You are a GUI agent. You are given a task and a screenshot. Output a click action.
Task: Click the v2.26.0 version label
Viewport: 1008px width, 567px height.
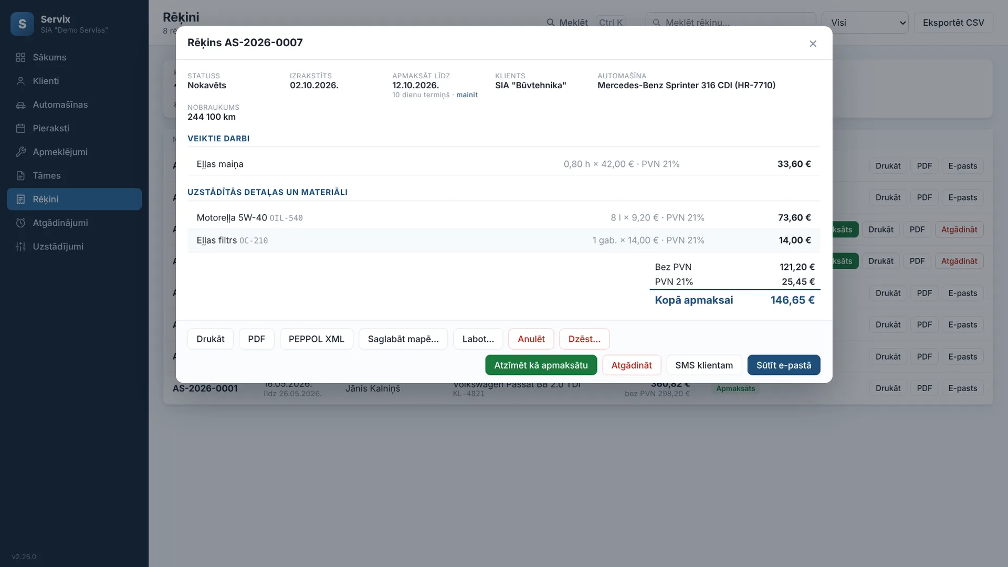(24, 556)
